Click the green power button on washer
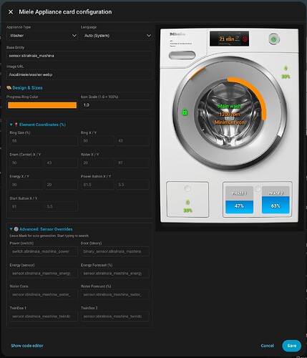Image resolution: width=307 pixels, height=358 pixels. [274, 39]
